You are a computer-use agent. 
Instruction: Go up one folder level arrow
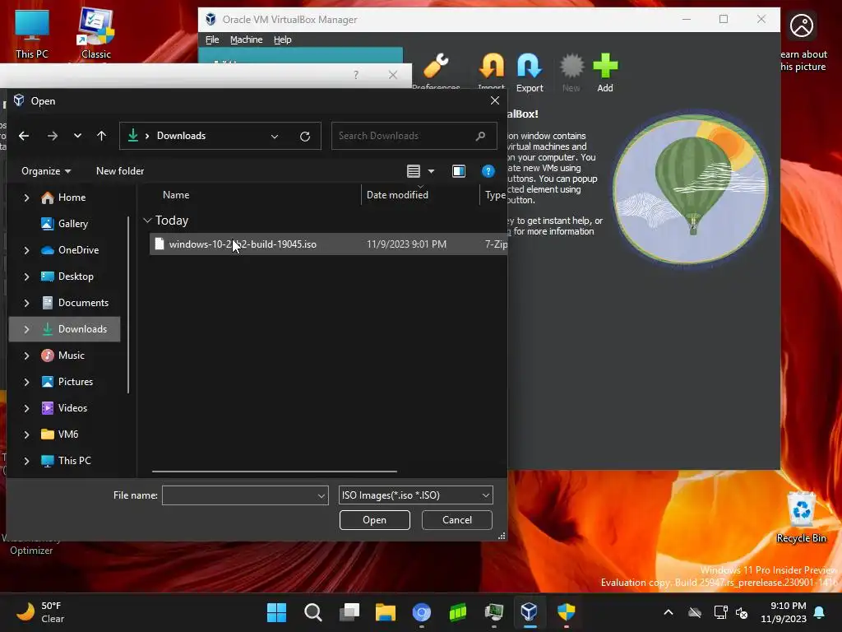pos(101,136)
